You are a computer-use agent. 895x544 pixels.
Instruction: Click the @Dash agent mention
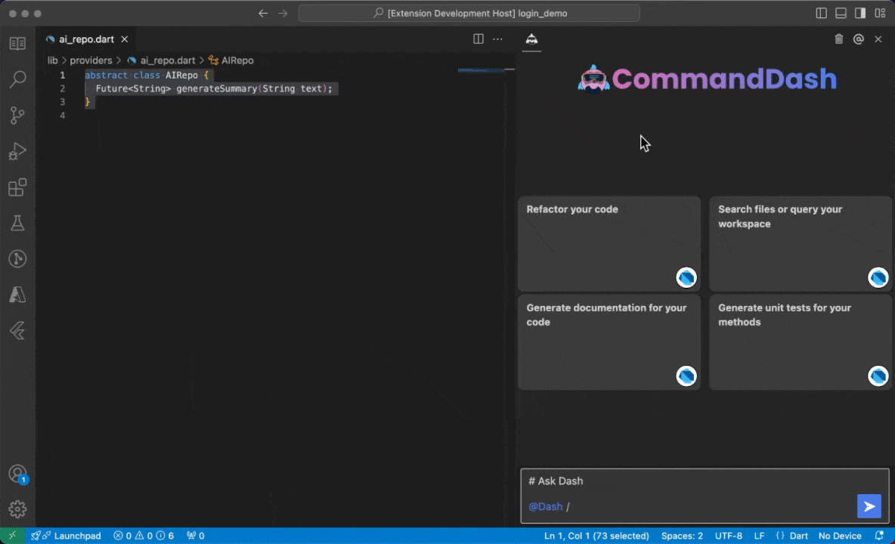pyautogui.click(x=545, y=506)
